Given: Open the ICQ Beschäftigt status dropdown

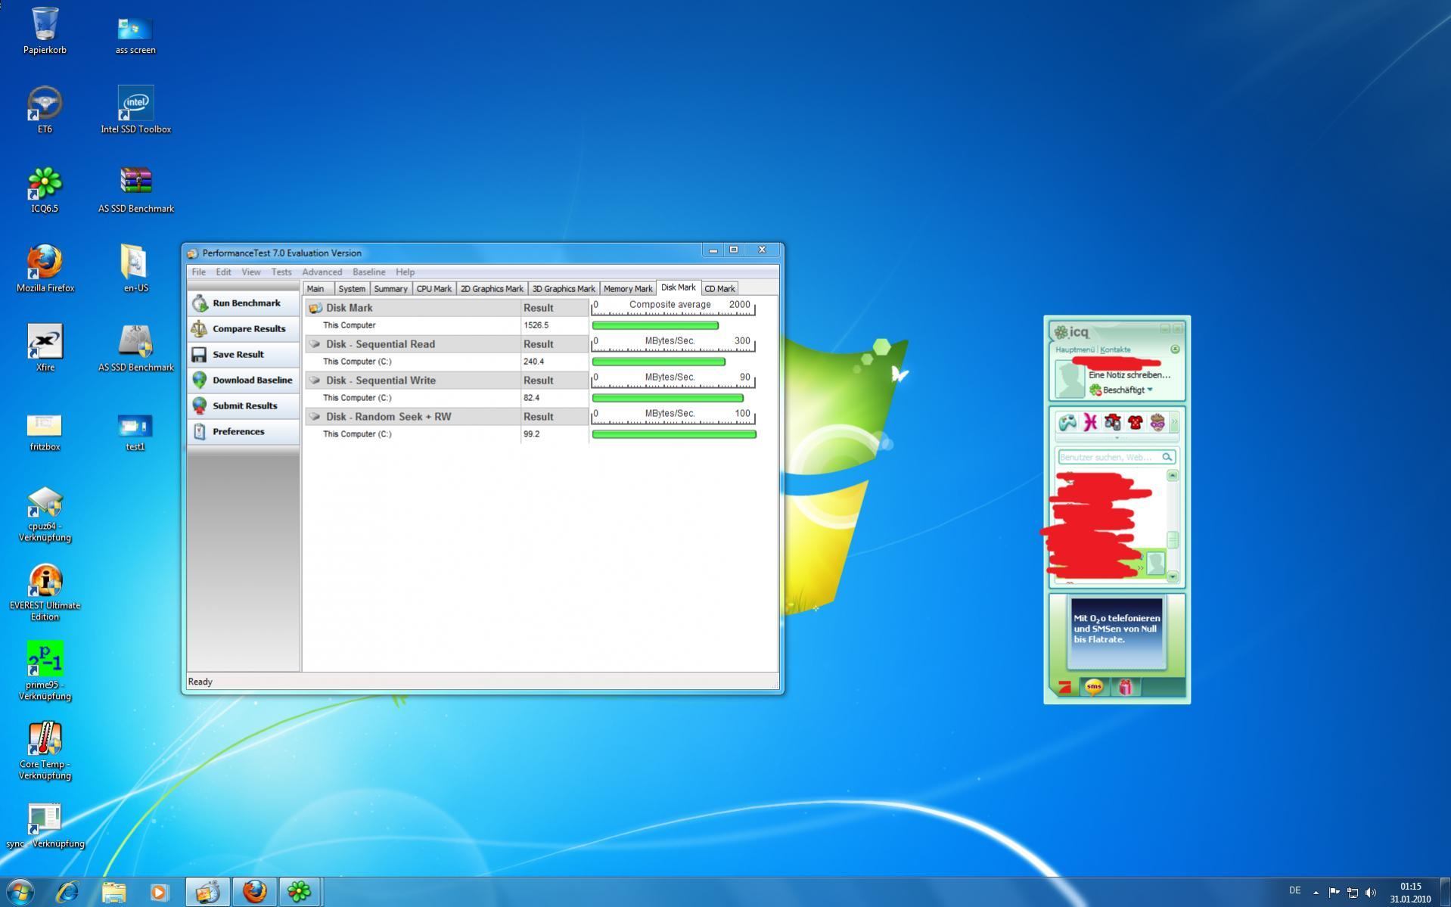Looking at the screenshot, I should click(x=1151, y=390).
